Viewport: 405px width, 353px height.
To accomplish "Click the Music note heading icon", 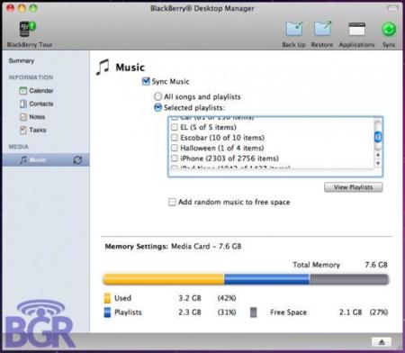I will coord(103,67).
